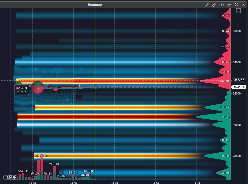248x184 pixels.
Task: Collapse the Heatmap panel with the shrink-arrows icon
Action: [x=207, y=5]
